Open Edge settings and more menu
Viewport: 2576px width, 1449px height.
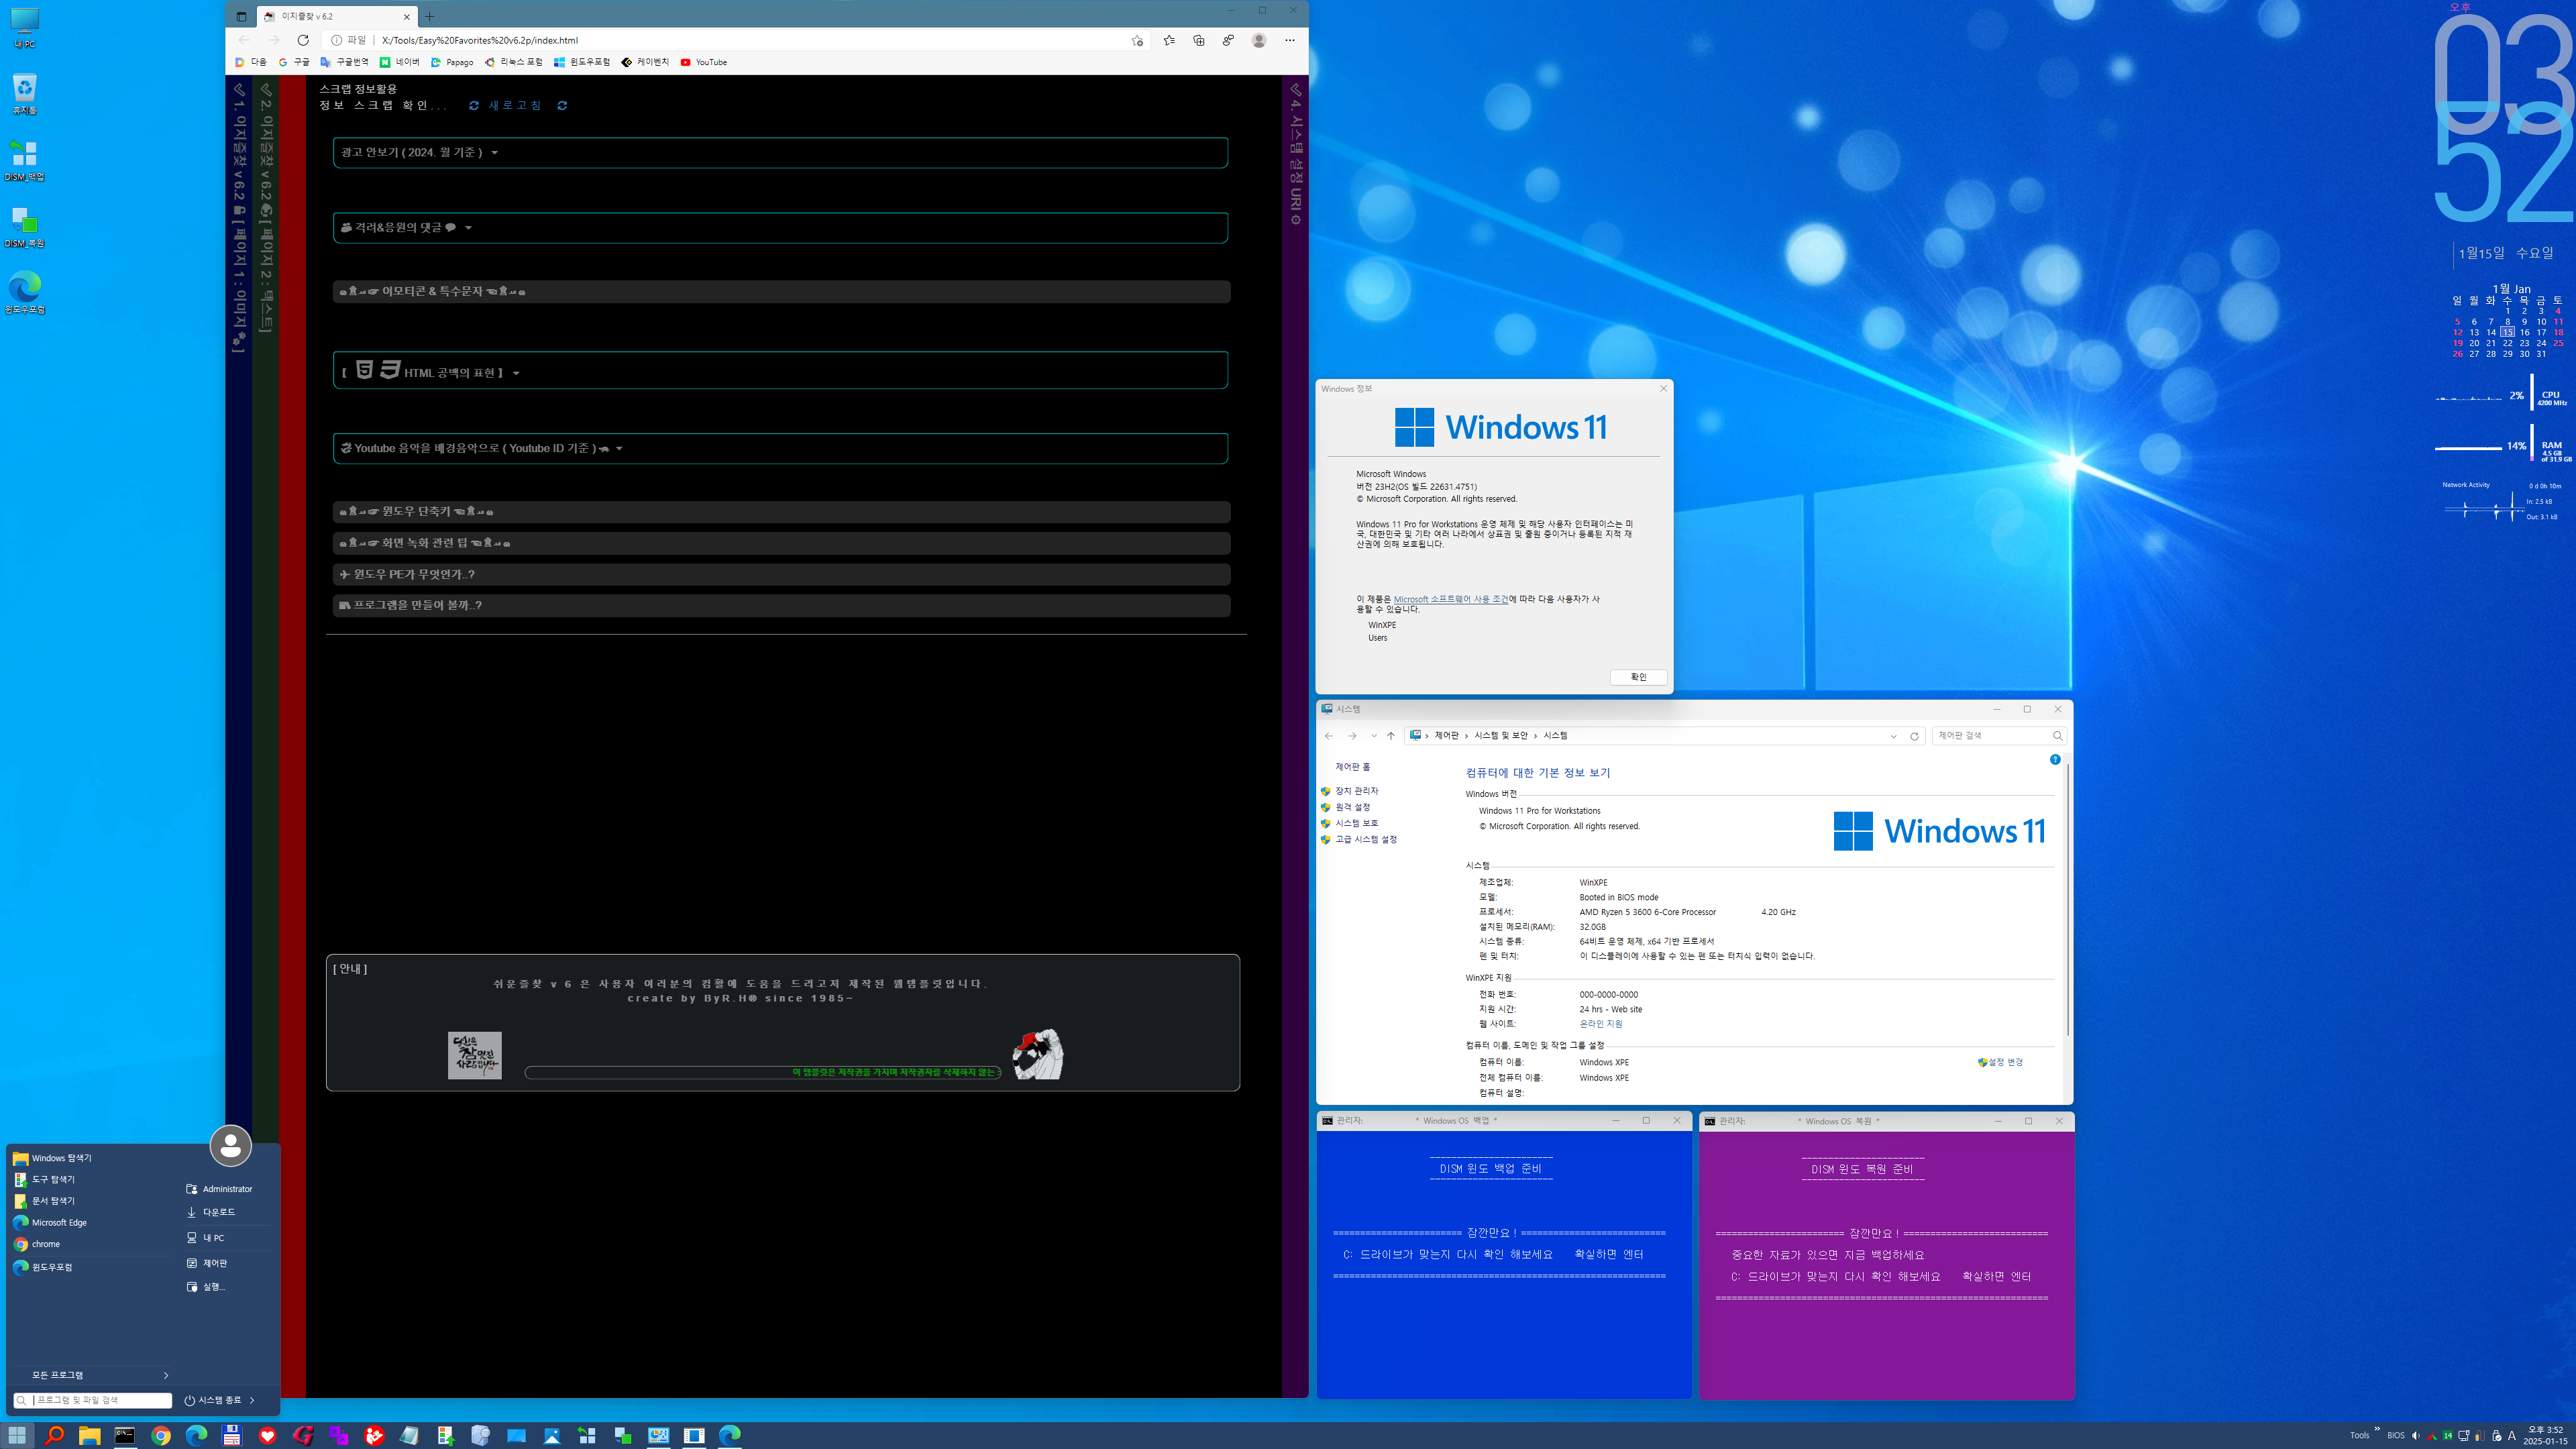1290,40
